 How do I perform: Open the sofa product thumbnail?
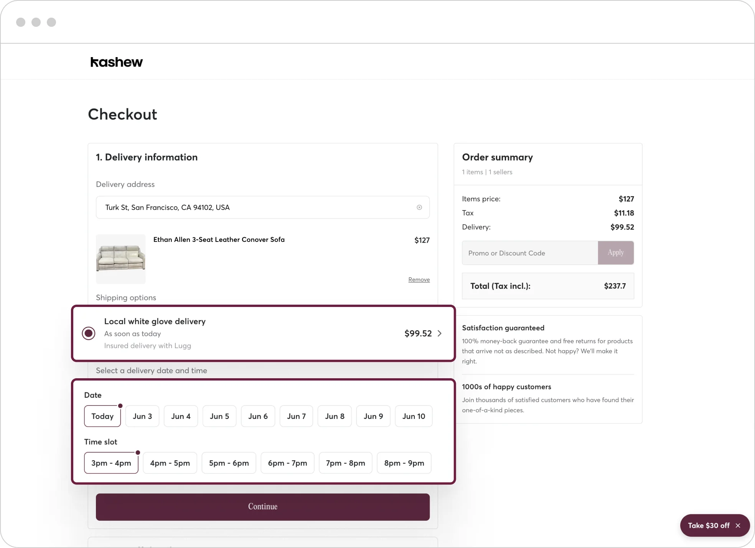tap(120, 259)
